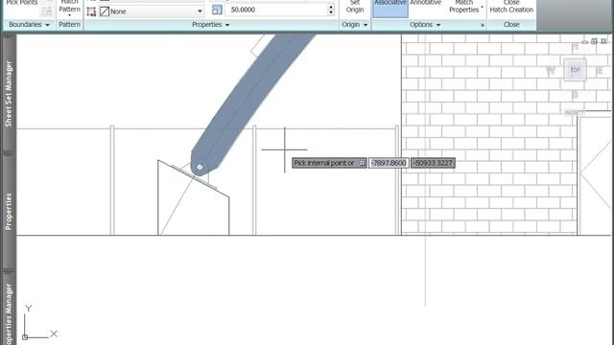The width and height of the screenshot is (614, 345).
Task: Click the X coordinate field -7897.8600
Action: pyautogui.click(x=389, y=163)
